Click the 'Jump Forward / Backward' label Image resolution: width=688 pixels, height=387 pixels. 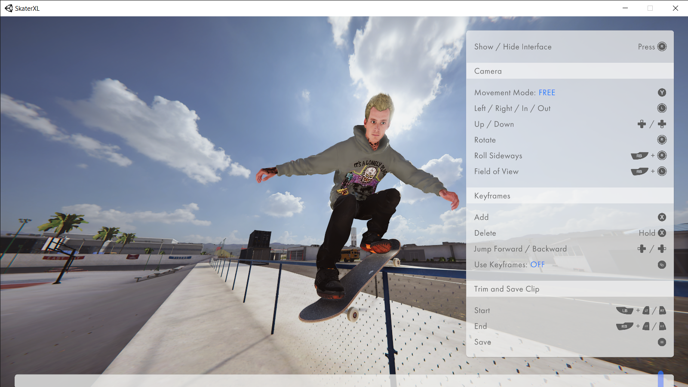(520, 249)
